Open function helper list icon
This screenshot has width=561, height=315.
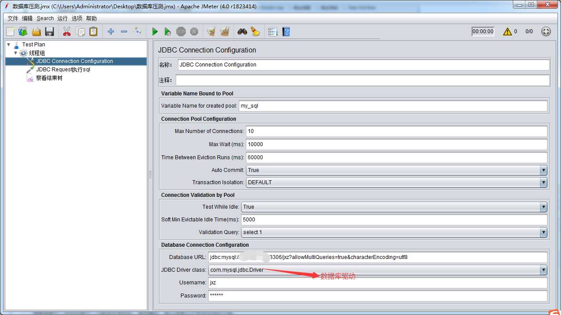pyautogui.click(x=273, y=31)
